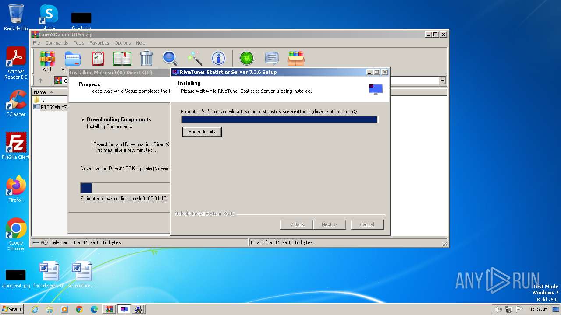This screenshot has height=315, width=561.
Task: Open the Options menu in WinRAR
Action: [x=123, y=43]
